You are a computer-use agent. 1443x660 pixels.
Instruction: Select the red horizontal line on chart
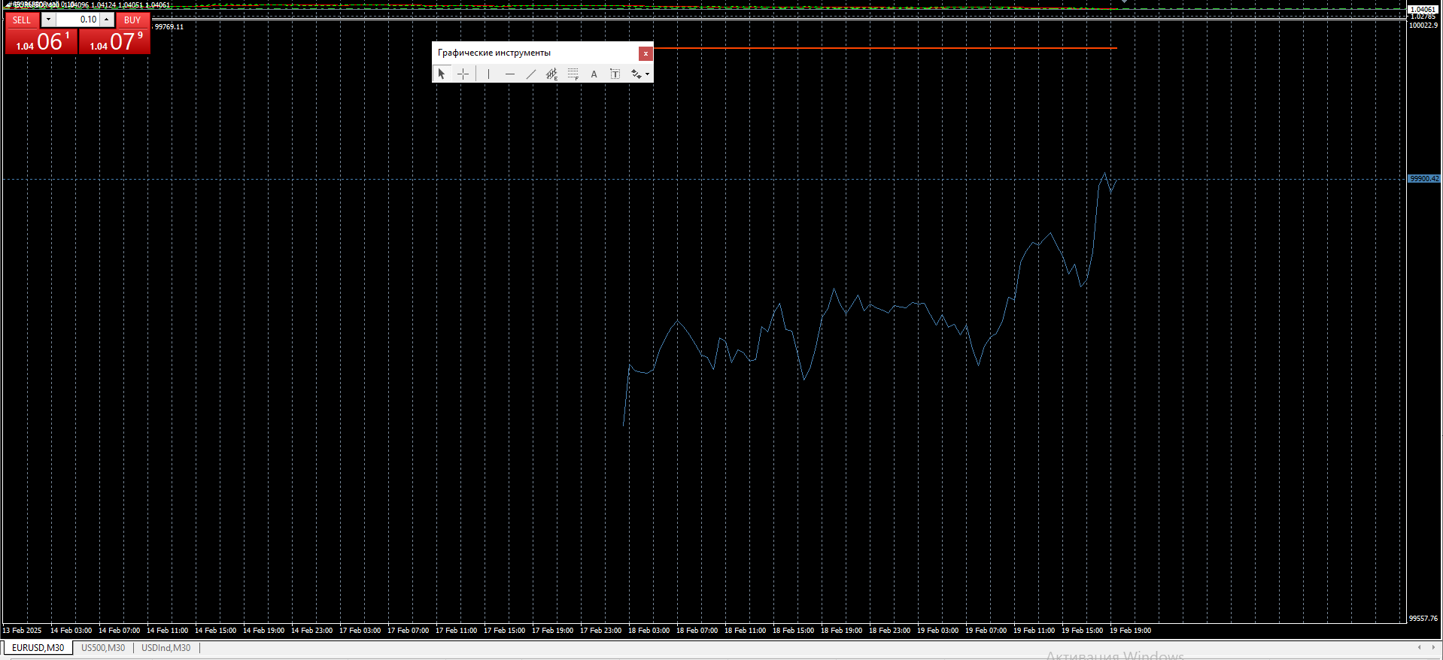pos(886,48)
